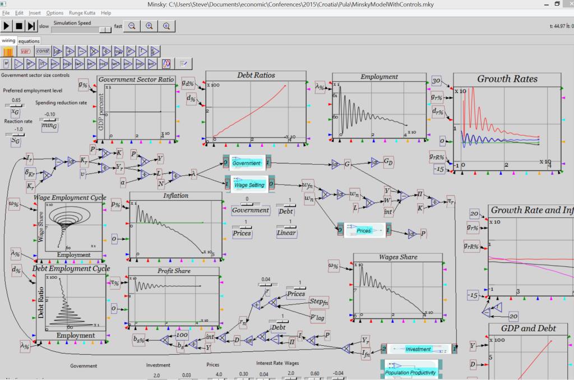574x380 pixels.
Task: Select the multiply operator icon in toolbar
Action: (x=94, y=51)
